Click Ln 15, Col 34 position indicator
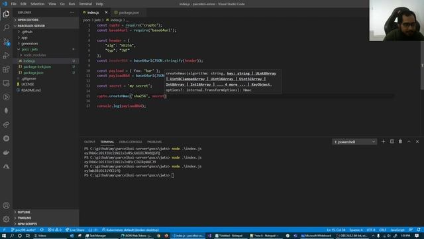Viewport: 424px width, 239px height. coord(336,230)
